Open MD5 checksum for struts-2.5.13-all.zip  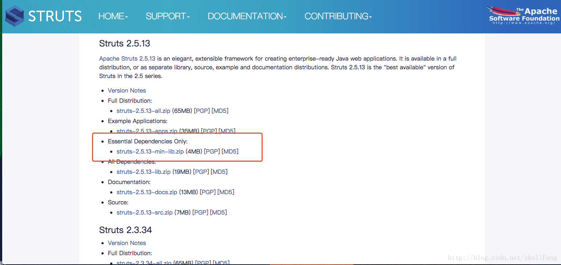tap(220, 111)
